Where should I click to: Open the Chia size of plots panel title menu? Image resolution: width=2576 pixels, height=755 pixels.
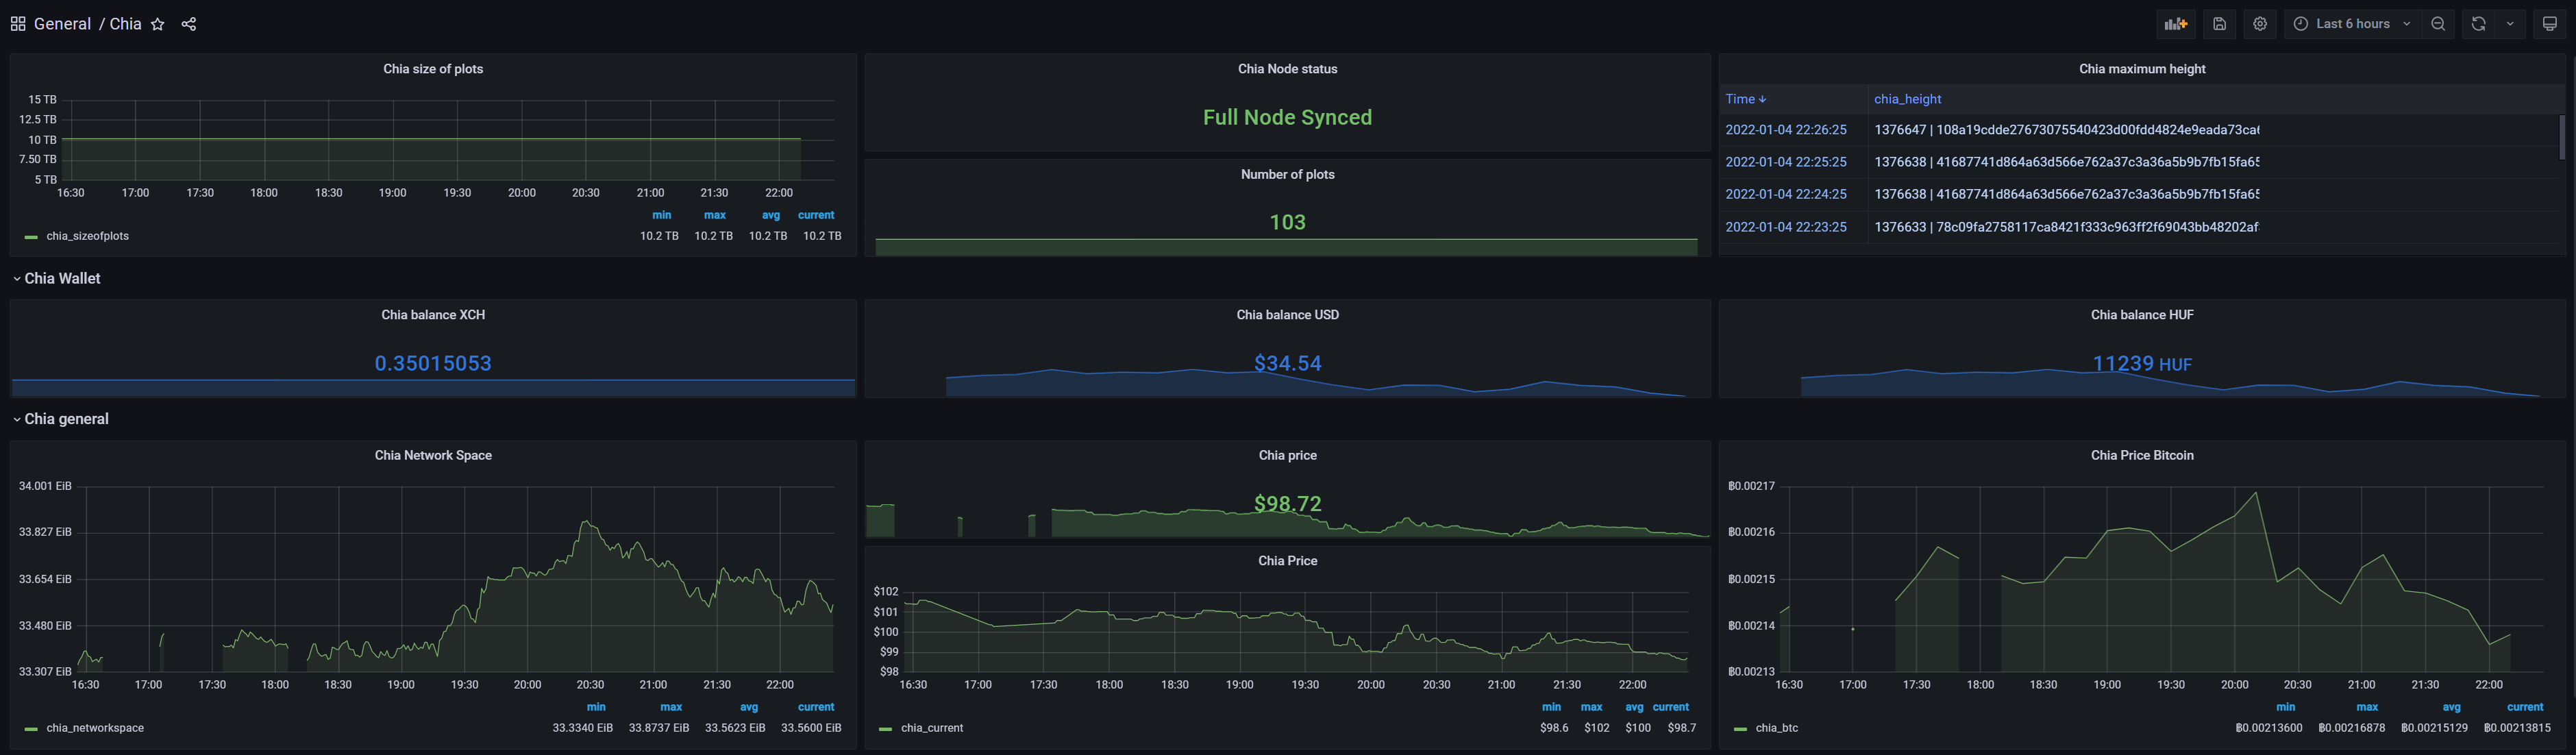pyautogui.click(x=433, y=69)
